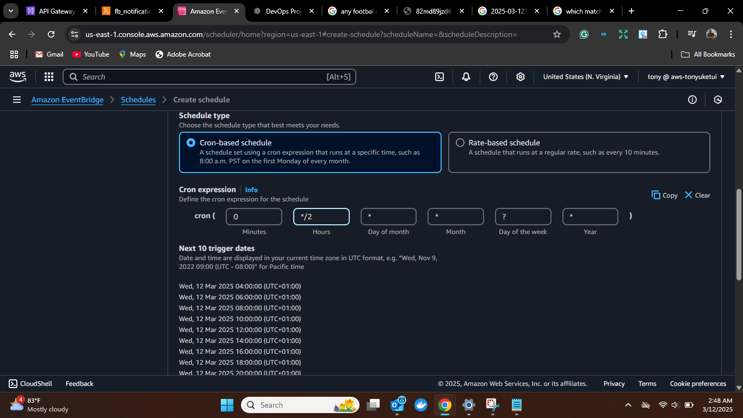Click the Month cron input field
743x418 pixels.
point(456,217)
